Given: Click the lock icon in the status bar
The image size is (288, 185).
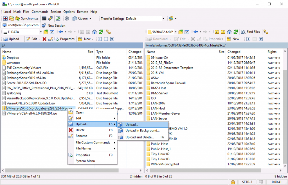Looking at the screenshot, I should pyautogui.click(x=233, y=182).
